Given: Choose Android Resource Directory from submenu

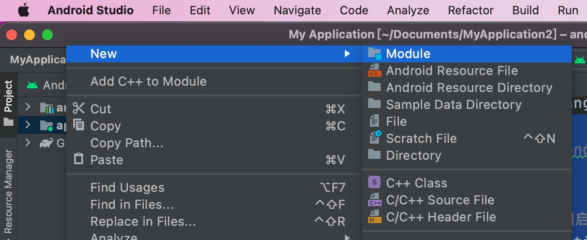Looking at the screenshot, I should click(x=469, y=88).
